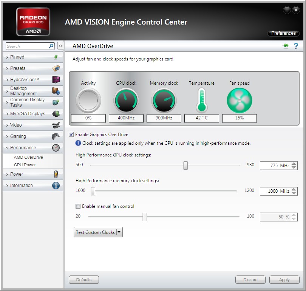Screen dimensions: 306x291
Task: Click the GPU clock gauge dial
Action: click(126, 100)
